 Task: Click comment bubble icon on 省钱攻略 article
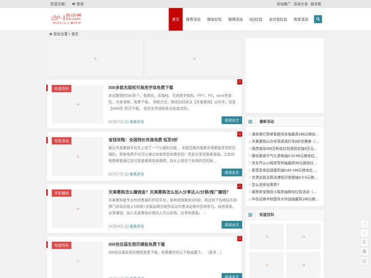127,174
